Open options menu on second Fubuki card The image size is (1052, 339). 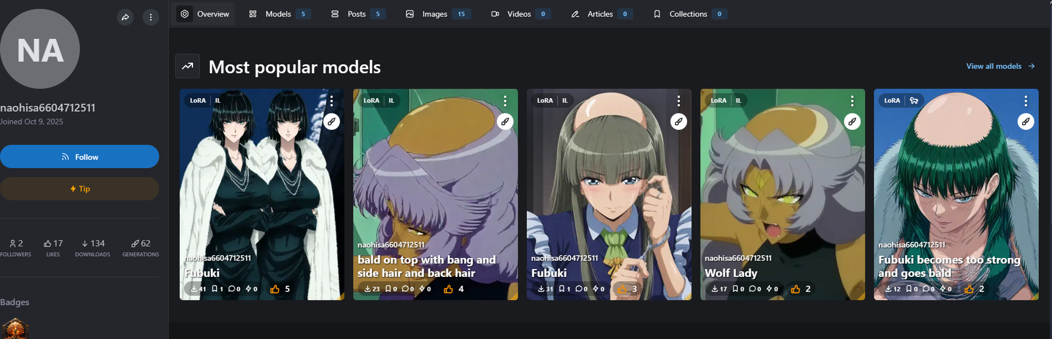point(679,100)
